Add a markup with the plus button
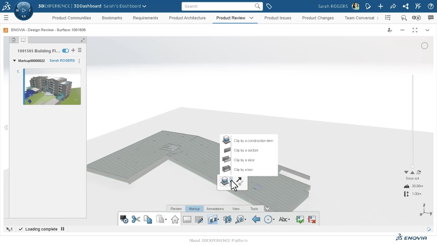The width and height of the screenshot is (437, 246). click(73, 50)
